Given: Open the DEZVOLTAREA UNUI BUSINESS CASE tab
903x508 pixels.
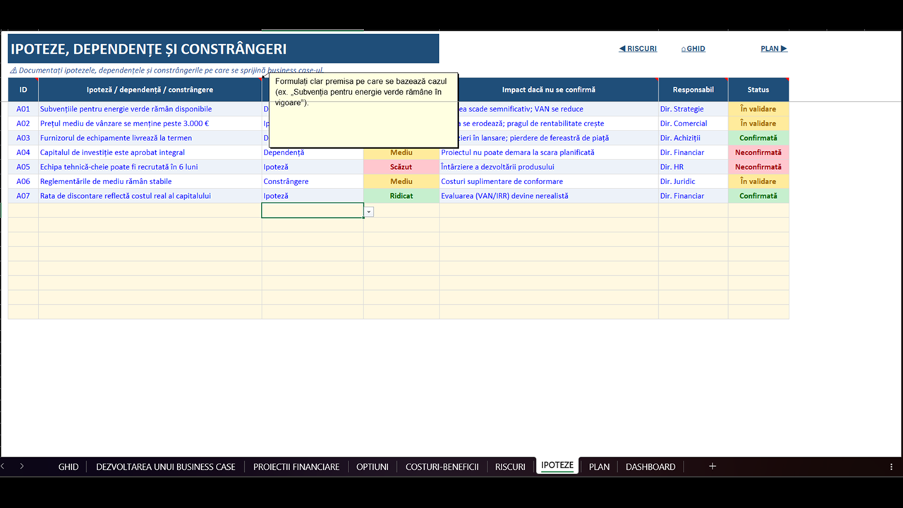Looking at the screenshot, I should (x=166, y=466).
